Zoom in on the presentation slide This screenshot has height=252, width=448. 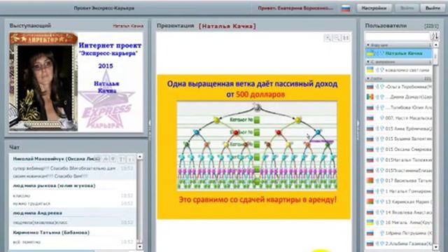point(328,37)
